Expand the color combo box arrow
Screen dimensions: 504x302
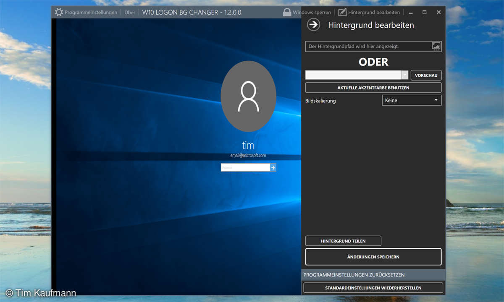(x=405, y=75)
